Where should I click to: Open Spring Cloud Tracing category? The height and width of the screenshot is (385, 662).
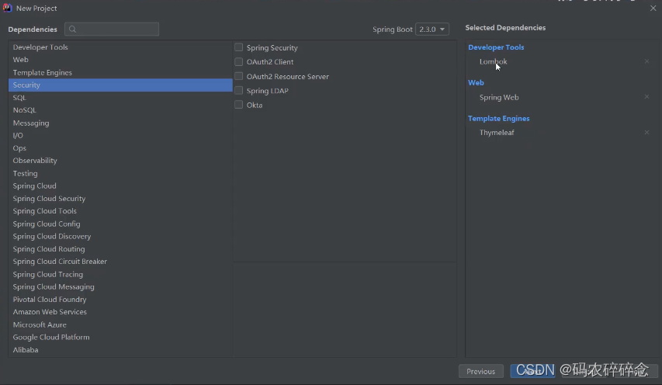point(120,274)
